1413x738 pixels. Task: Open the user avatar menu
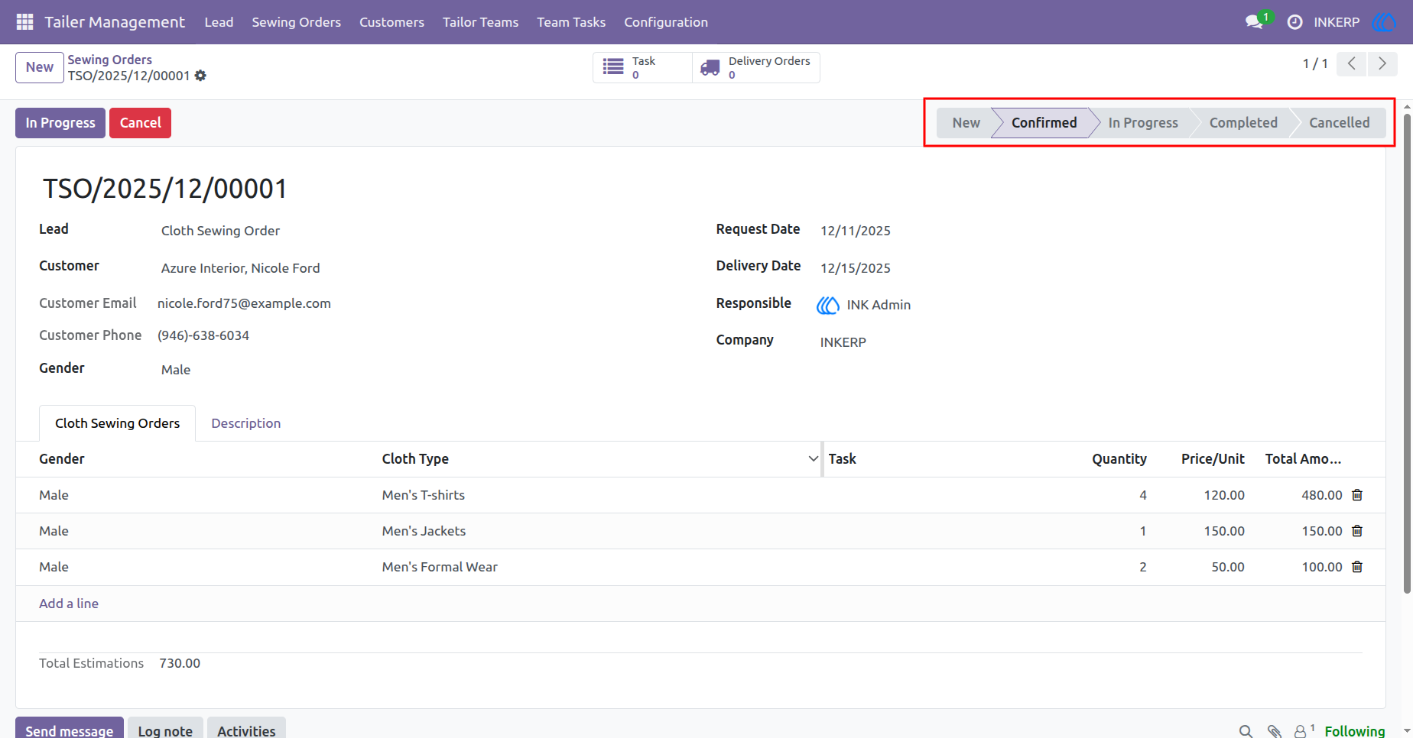coord(1383,22)
